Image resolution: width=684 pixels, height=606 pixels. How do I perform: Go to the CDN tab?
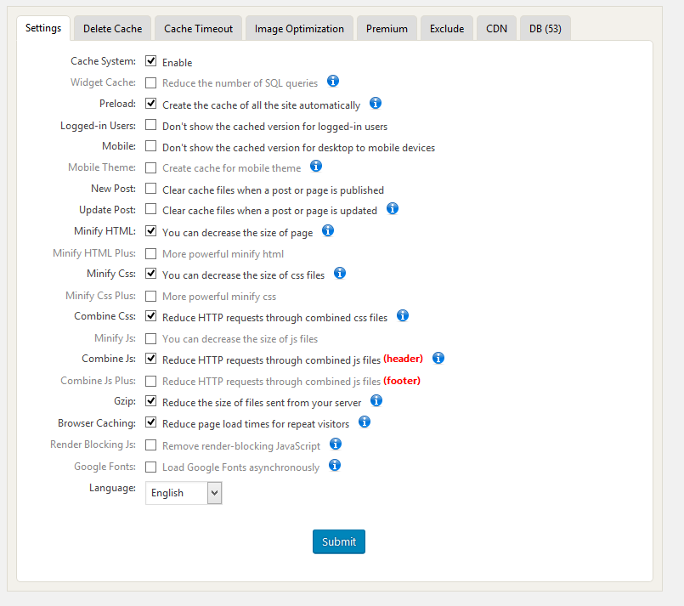[496, 28]
